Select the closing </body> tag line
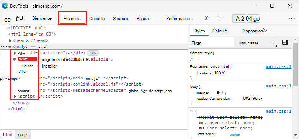Viewport: 299px width, 139px height. pos(21,103)
